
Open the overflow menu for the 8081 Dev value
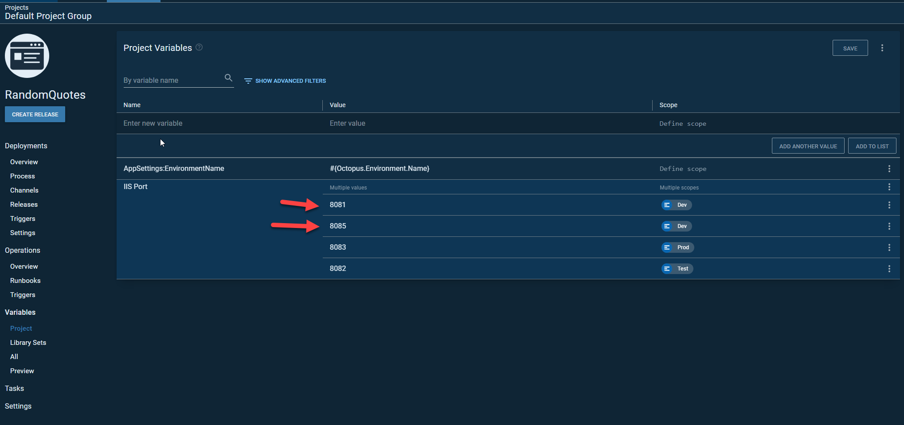point(889,205)
